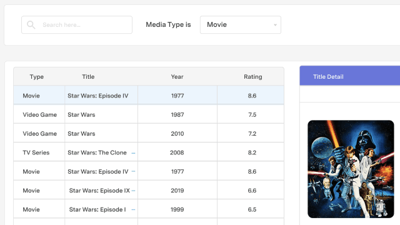Sort table by the Title column header

[88, 77]
